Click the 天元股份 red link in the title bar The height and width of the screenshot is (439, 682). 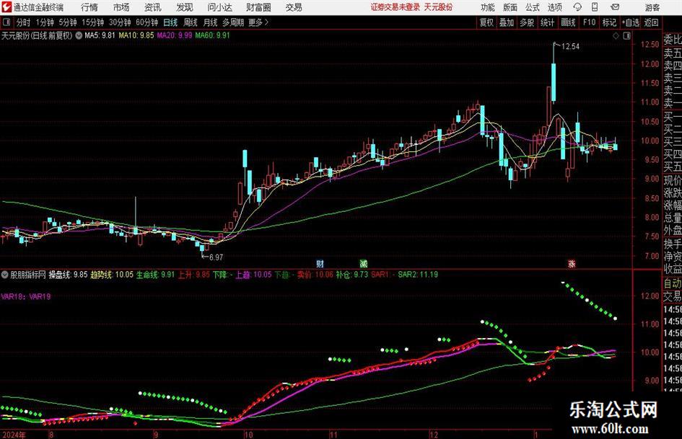point(438,7)
